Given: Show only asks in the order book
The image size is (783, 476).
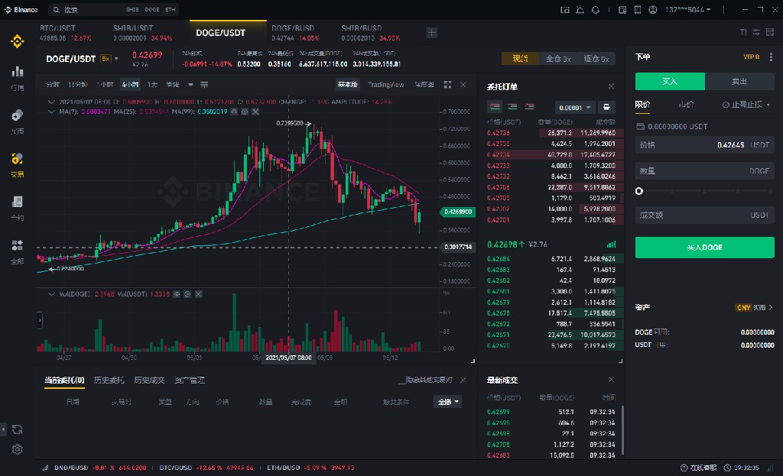Looking at the screenshot, I should pyautogui.click(x=529, y=106).
